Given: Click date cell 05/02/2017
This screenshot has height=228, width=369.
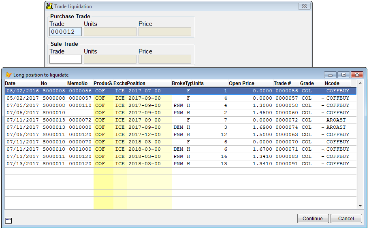Looking at the screenshot, I should tap(23, 98).
